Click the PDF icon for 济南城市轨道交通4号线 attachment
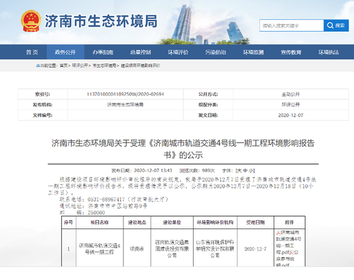354x280 pixels. pos(278,232)
